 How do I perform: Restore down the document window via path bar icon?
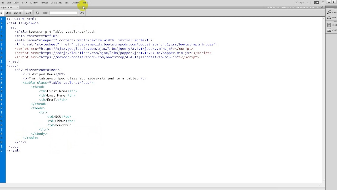click(322, 7)
